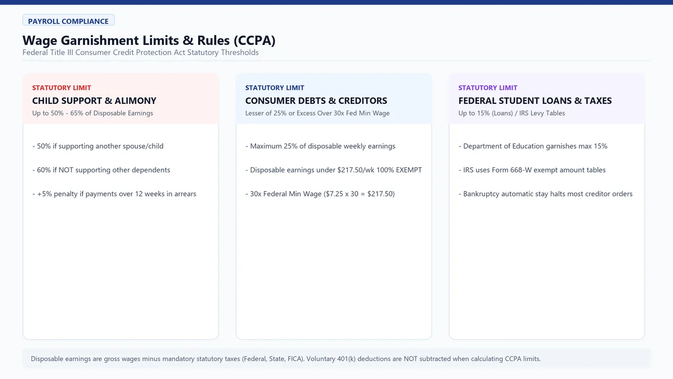Click the red STATUTORY LIMIT label
The width and height of the screenshot is (673, 379).
[62, 88]
